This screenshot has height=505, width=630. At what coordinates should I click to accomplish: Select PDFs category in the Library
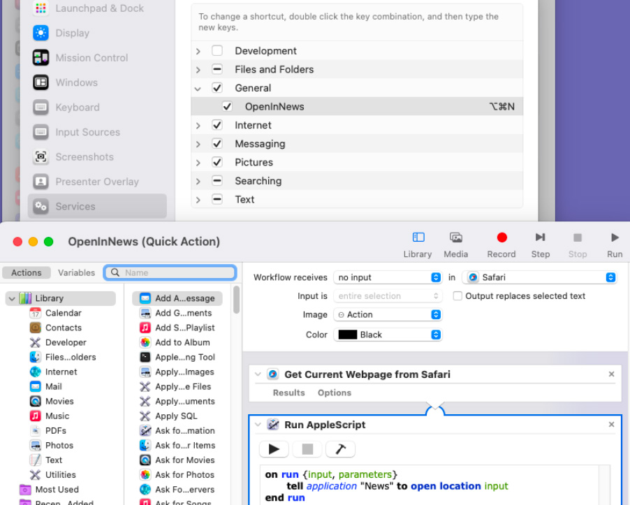point(55,431)
